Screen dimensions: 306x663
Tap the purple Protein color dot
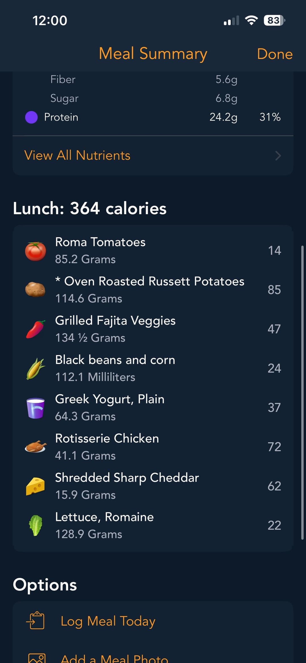(31, 117)
